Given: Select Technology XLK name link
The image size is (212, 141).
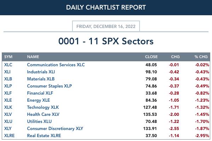Looking at the screenshot, I should [x=43, y=107].
